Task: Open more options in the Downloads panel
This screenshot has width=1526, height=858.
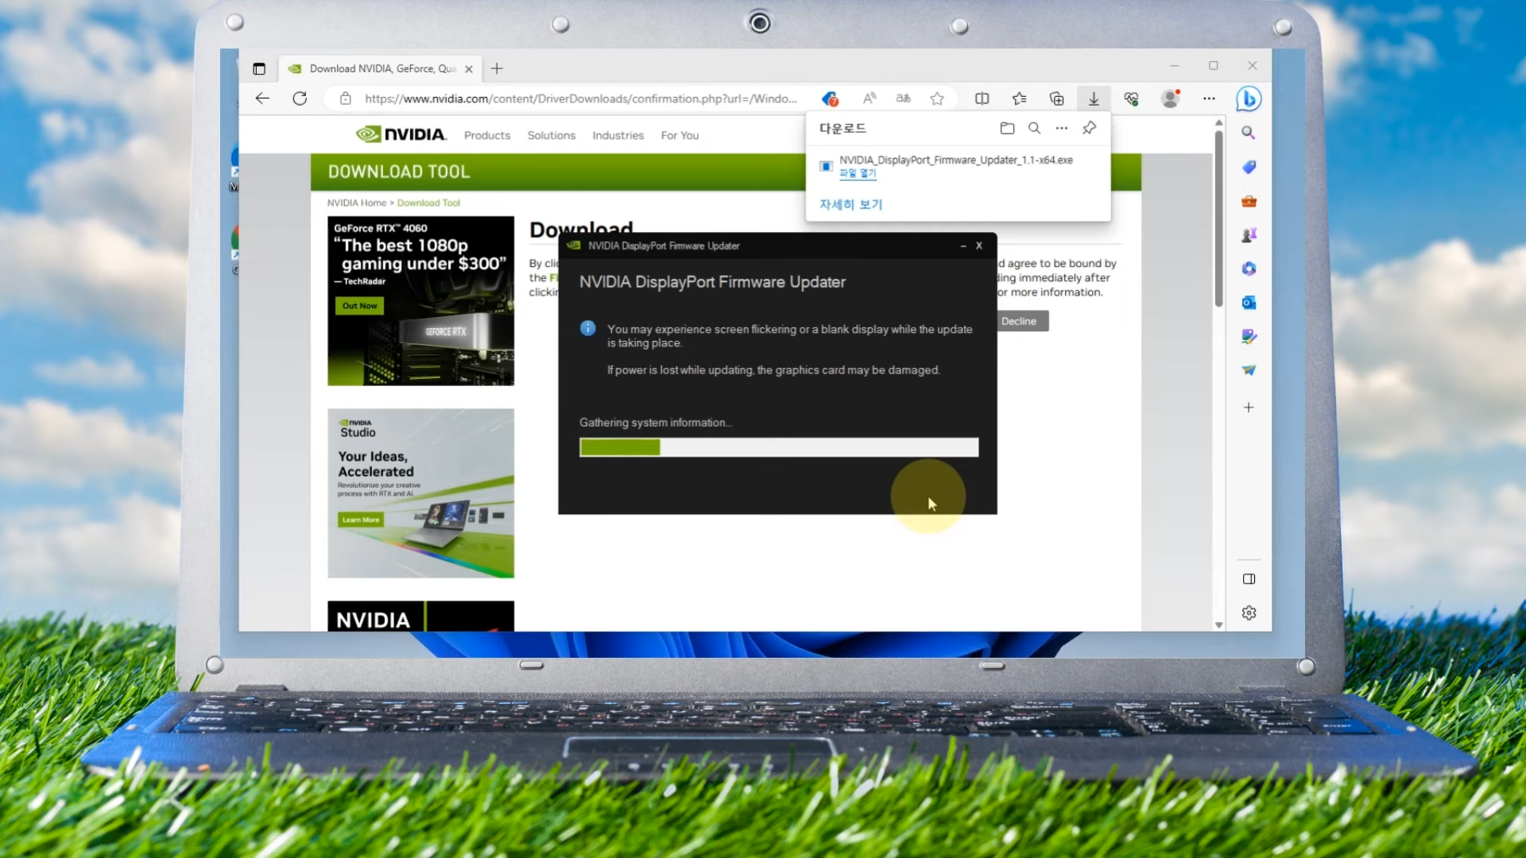Action: (1061, 128)
